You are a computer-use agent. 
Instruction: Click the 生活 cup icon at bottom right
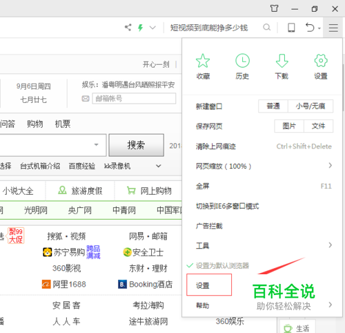point(288,328)
